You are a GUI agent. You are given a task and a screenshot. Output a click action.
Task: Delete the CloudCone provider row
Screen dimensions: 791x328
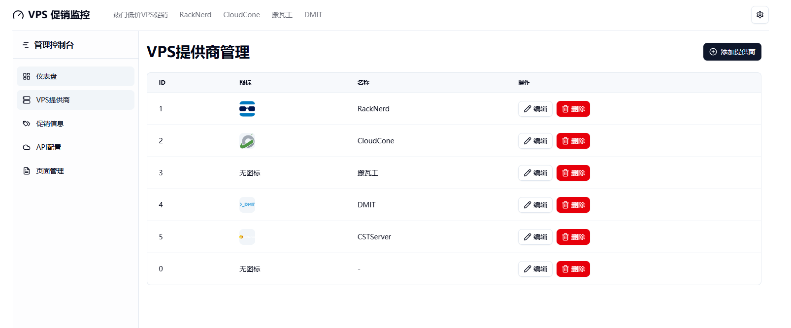[573, 141]
